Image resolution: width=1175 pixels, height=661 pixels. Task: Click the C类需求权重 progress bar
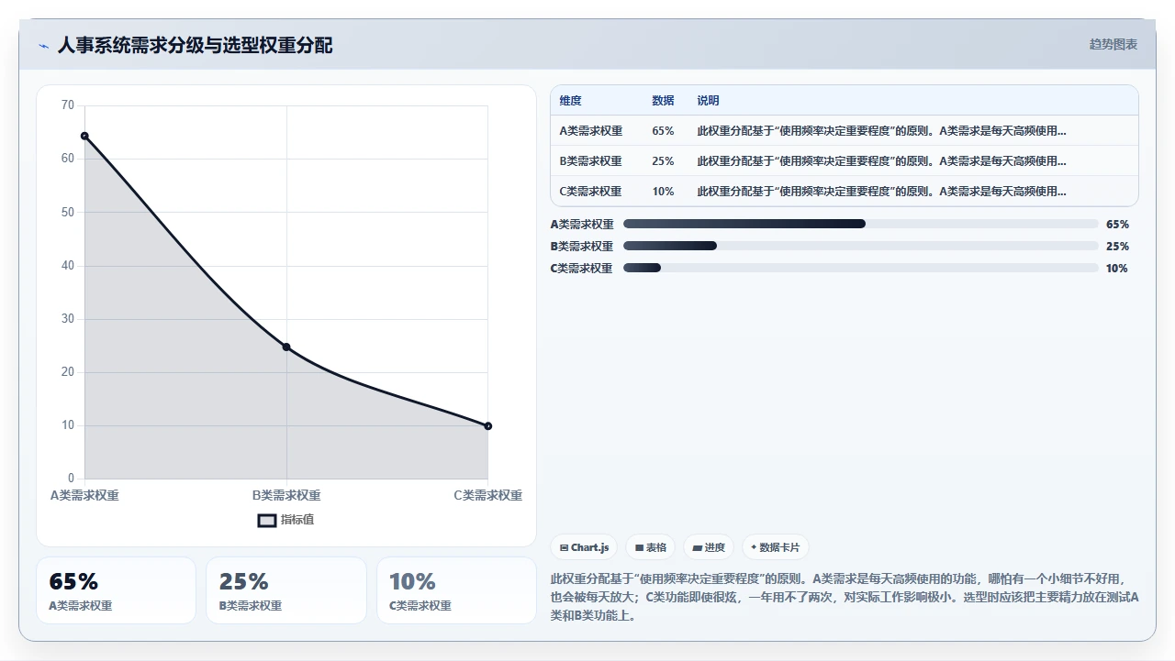click(x=860, y=268)
